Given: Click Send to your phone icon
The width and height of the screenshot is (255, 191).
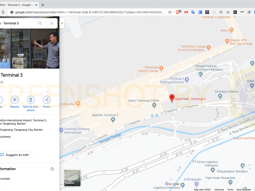Looking at the screenshot, I should coord(30,100).
